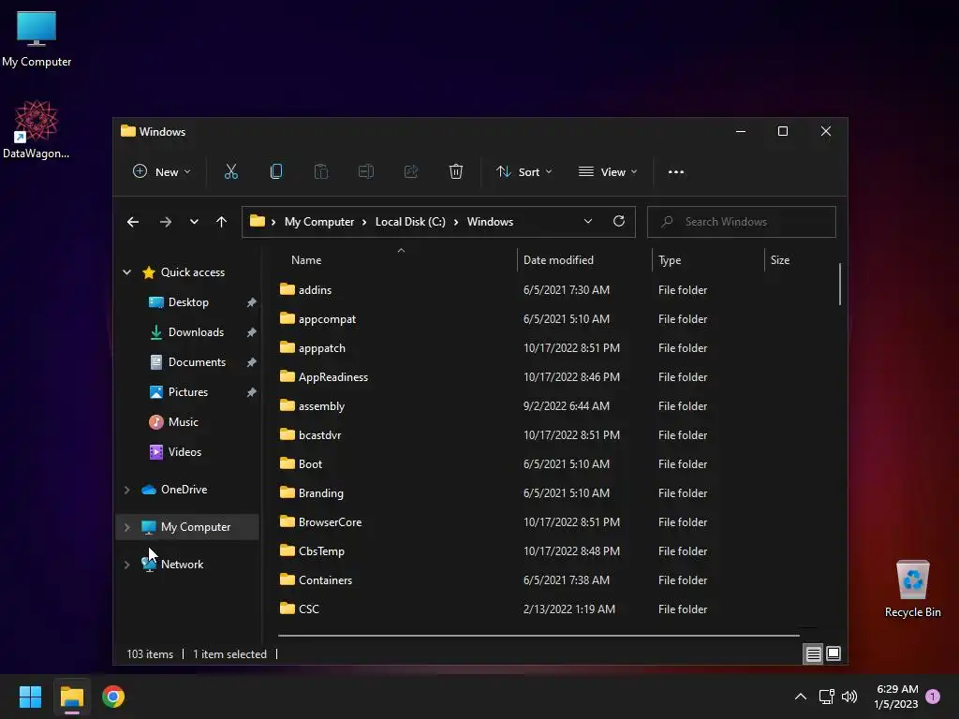Switch to large thumbnails view icon
This screenshot has height=719, width=959.
[833, 654]
